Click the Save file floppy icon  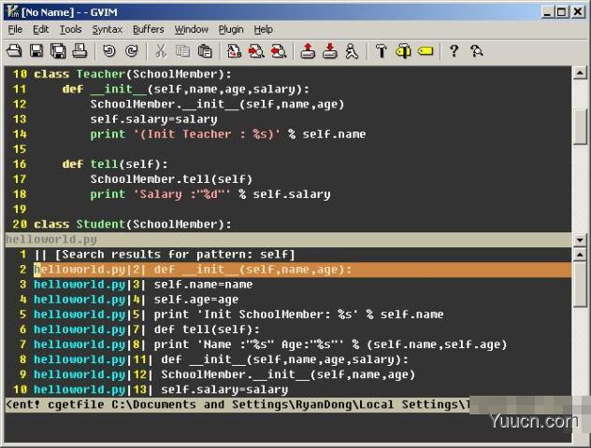click(36, 50)
